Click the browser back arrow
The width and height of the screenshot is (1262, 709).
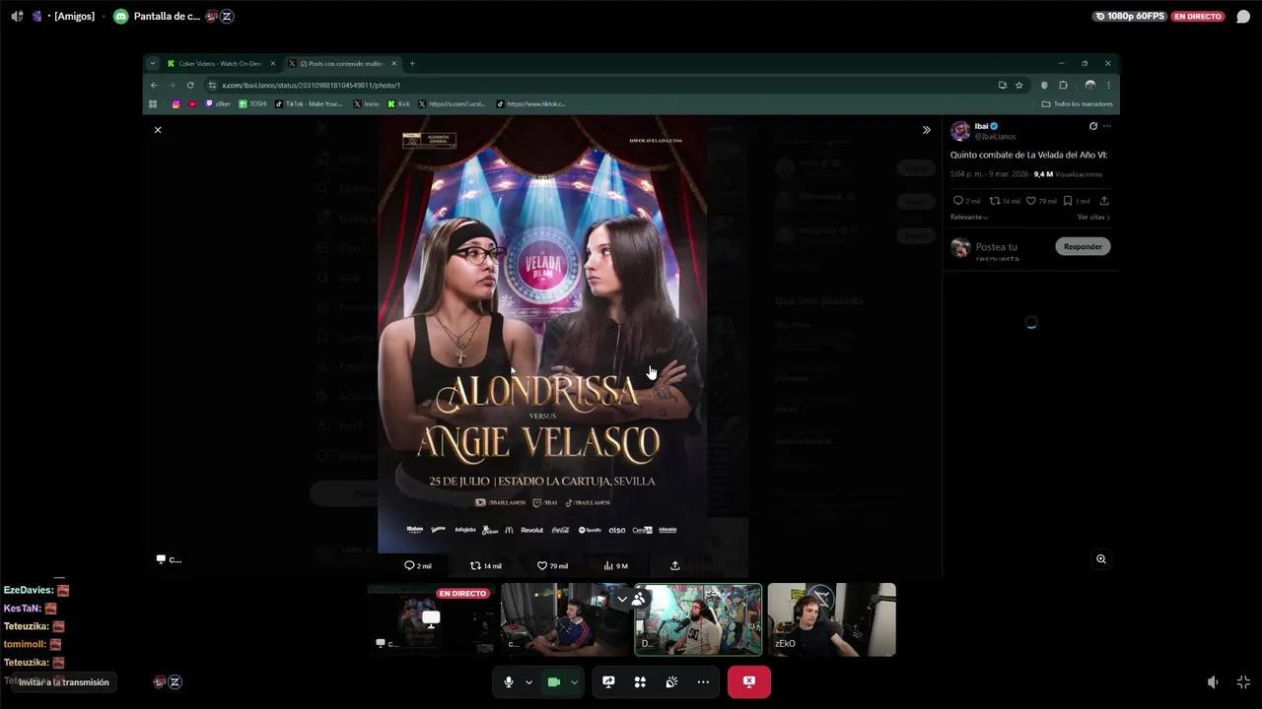click(x=154, y=86)
